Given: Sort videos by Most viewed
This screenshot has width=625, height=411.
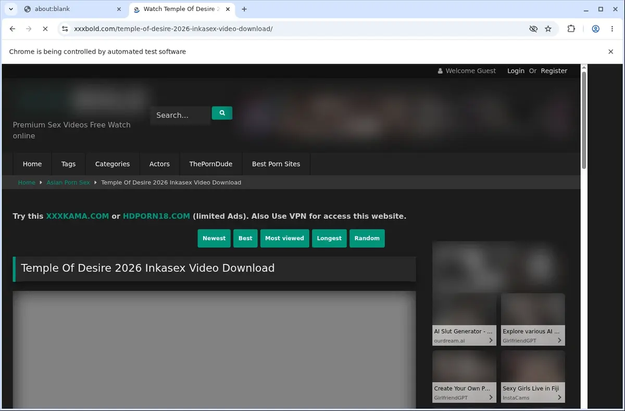Looking at the screenshot, I should coord(284,238).
